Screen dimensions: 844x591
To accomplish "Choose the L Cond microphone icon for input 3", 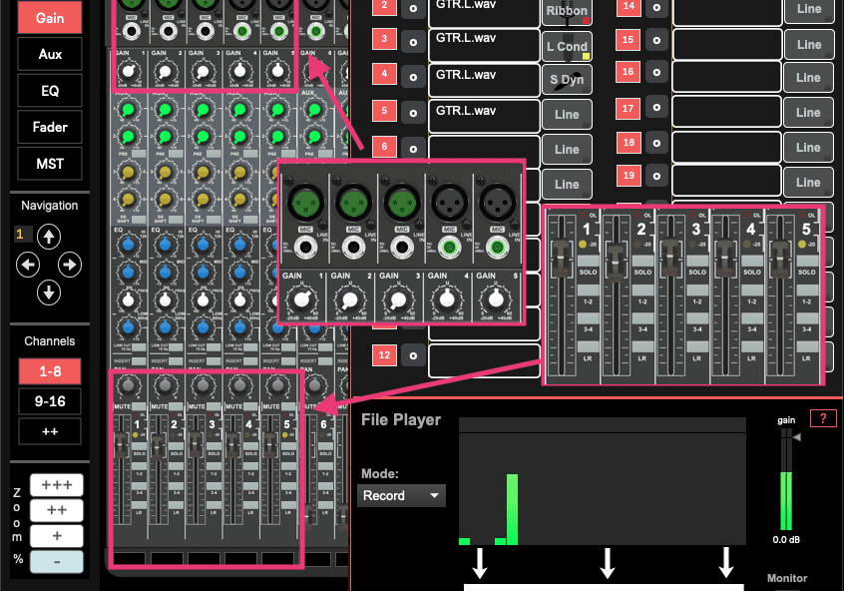I will point(567,46).
